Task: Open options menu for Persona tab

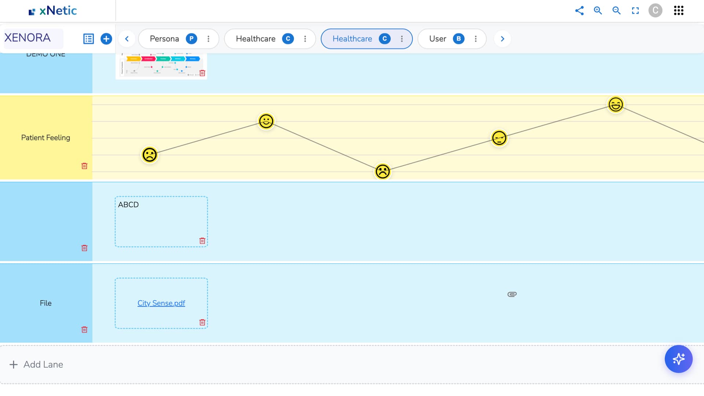Action: tap(208, 39)
